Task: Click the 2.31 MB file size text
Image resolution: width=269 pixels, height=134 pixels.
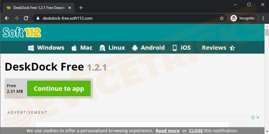Action: click(15, 91)
